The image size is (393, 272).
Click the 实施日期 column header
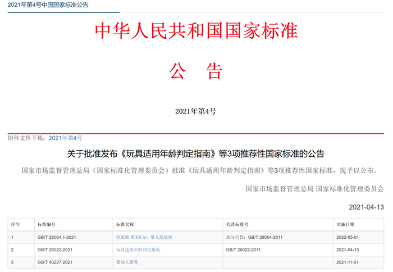coord(344,224)
